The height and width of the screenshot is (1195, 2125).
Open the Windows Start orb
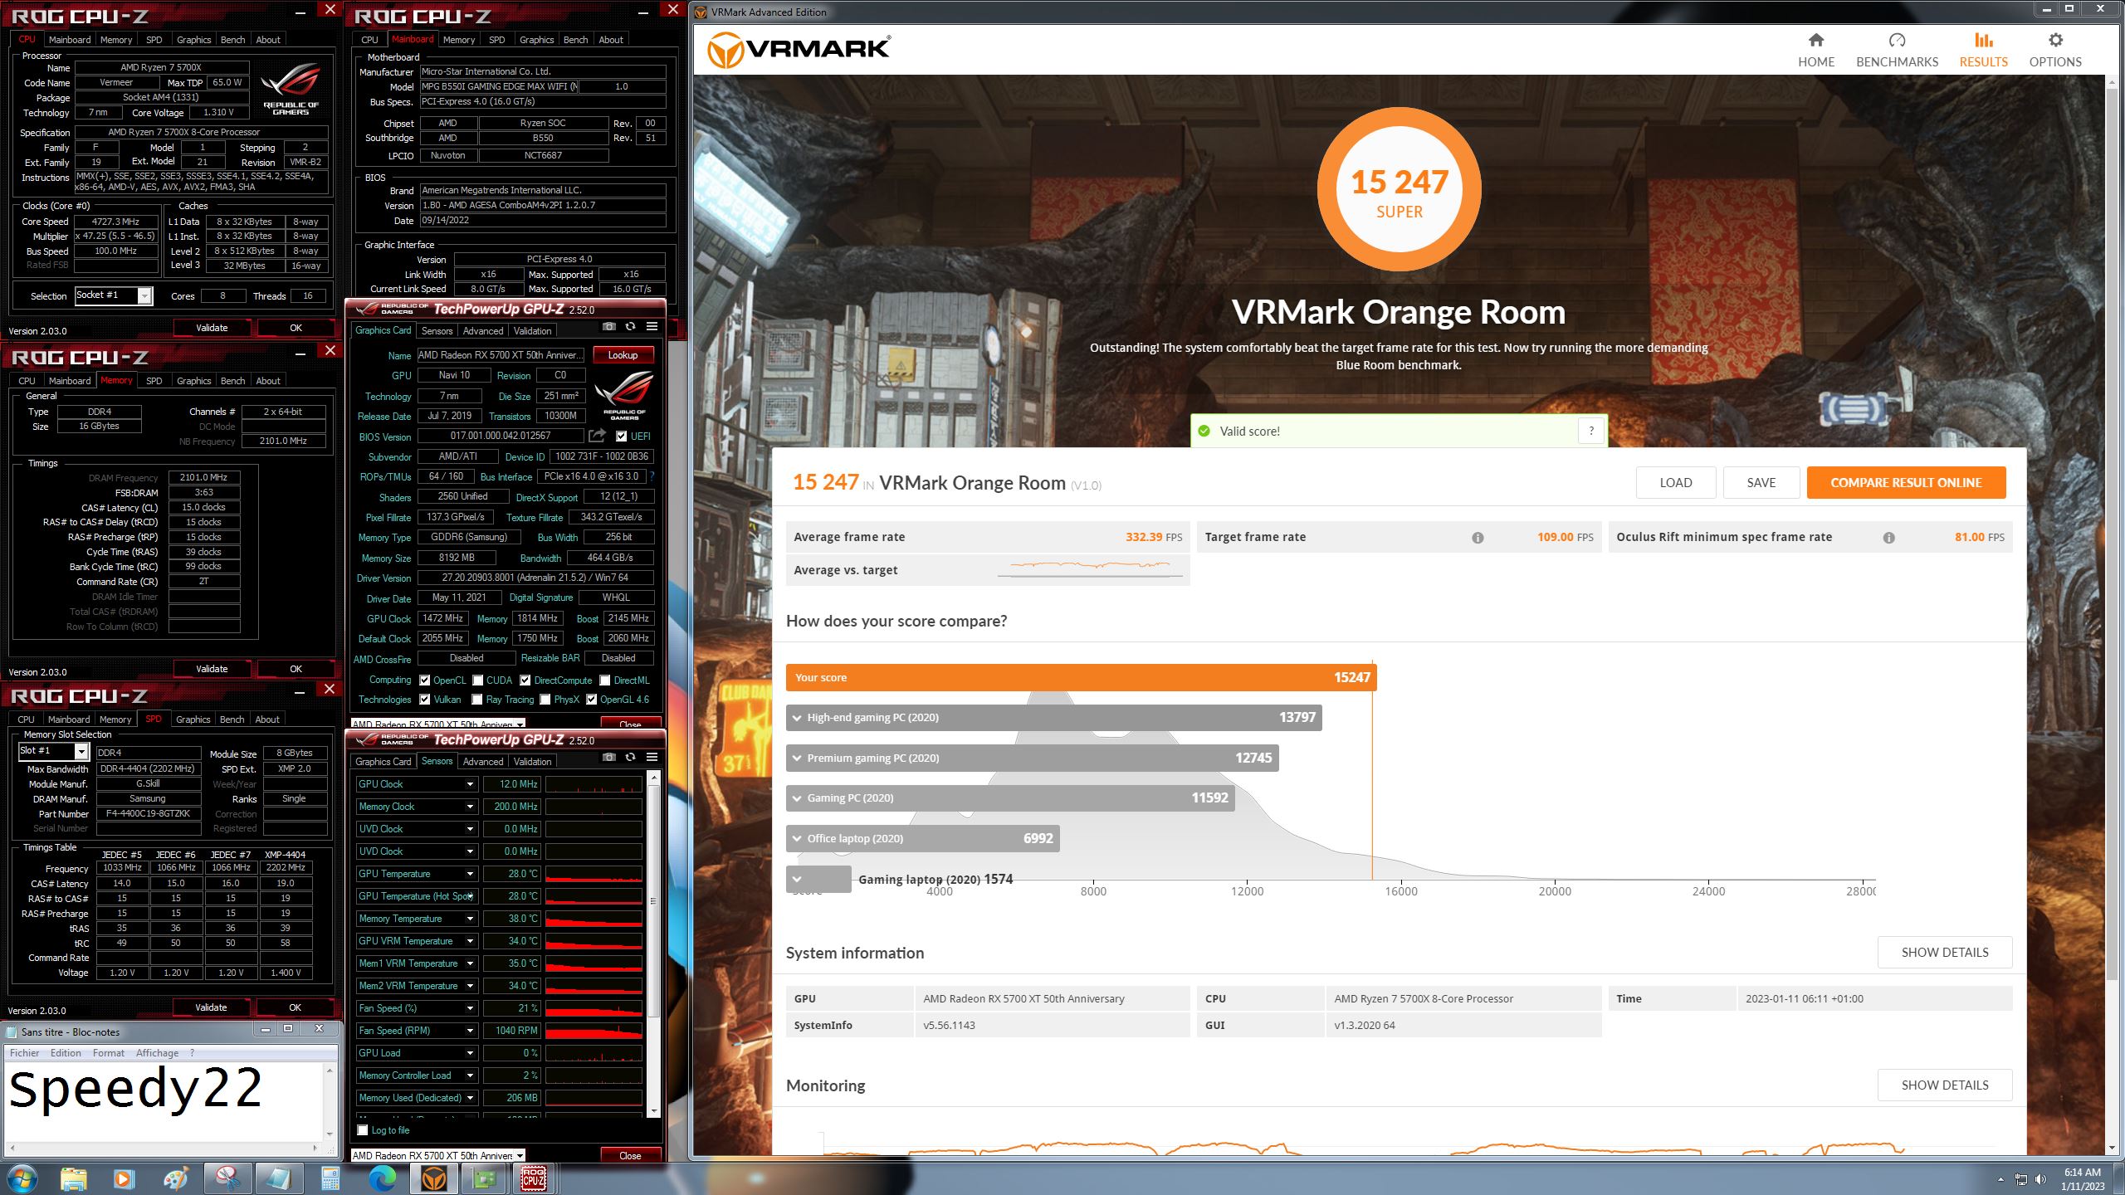(22, 1178)
